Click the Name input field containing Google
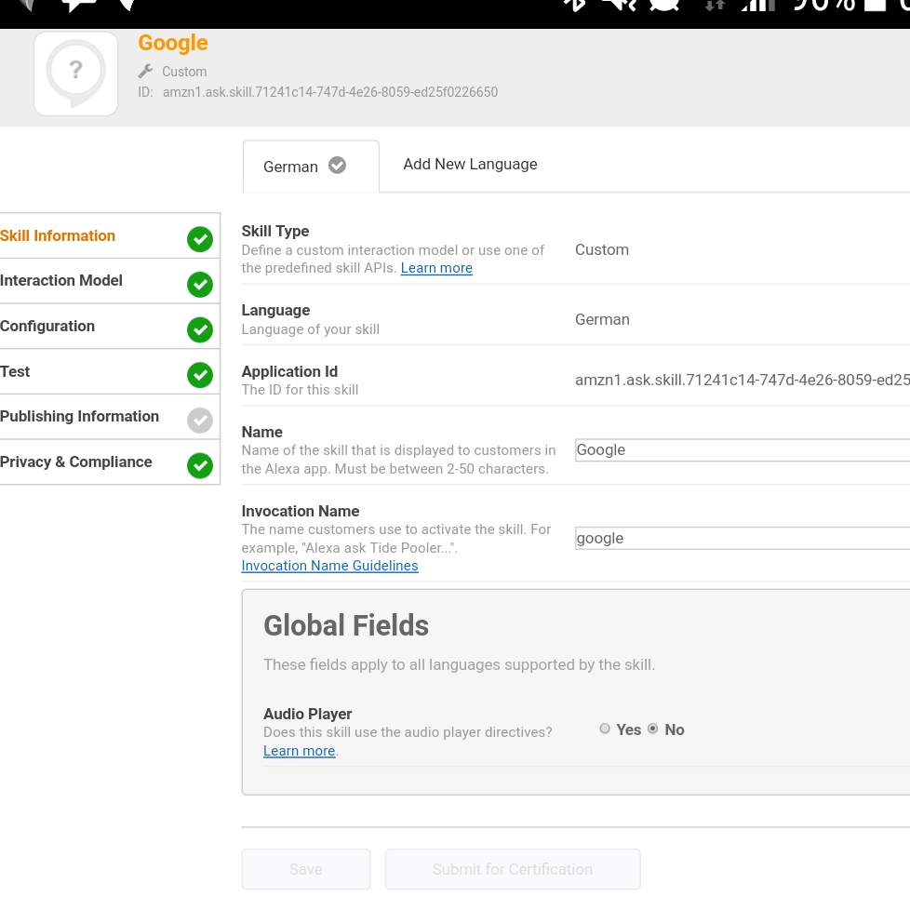 coord(742,450)
